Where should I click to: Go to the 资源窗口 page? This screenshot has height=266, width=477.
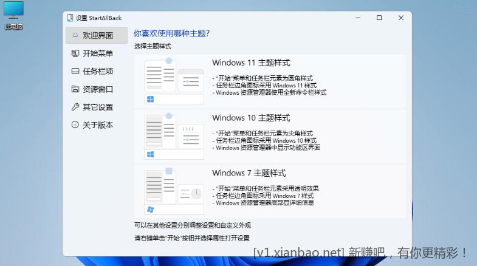pyautogui.click(x=97, y=89)
